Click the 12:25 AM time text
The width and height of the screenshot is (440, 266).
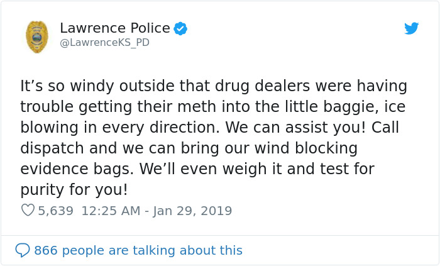tap(112, 211)
